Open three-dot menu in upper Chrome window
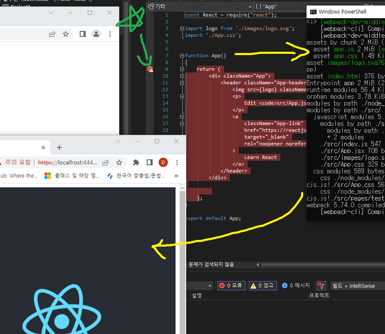 tap(110, 34)
